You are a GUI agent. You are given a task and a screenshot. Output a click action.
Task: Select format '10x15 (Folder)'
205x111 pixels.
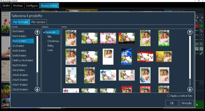click(23, 41)
